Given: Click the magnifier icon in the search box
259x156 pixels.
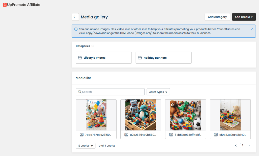Looking at the screenshot, I should [x=80, y=92].
